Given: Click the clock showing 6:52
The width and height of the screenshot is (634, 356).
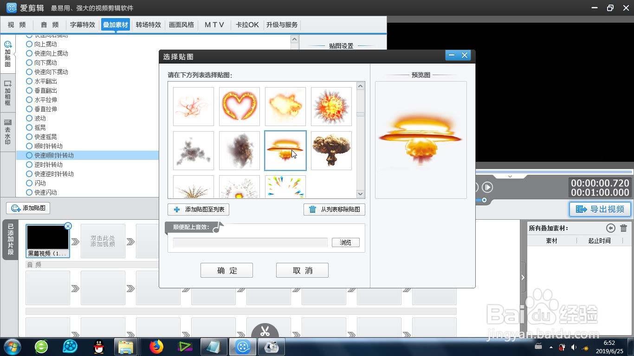Looking at the screenshot, I should [x=609, y=343].
